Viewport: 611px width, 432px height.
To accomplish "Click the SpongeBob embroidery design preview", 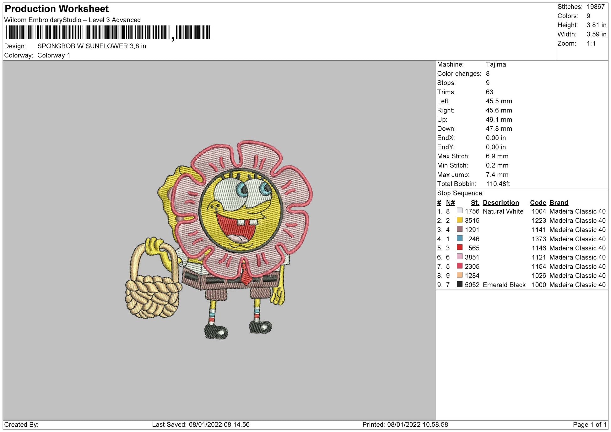I will [219, 240].
